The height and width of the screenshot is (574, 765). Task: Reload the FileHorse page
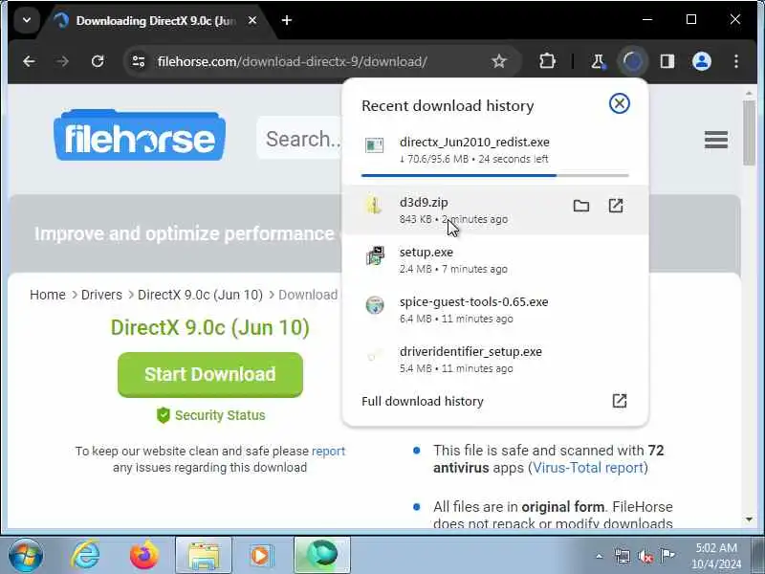point(98,61)
